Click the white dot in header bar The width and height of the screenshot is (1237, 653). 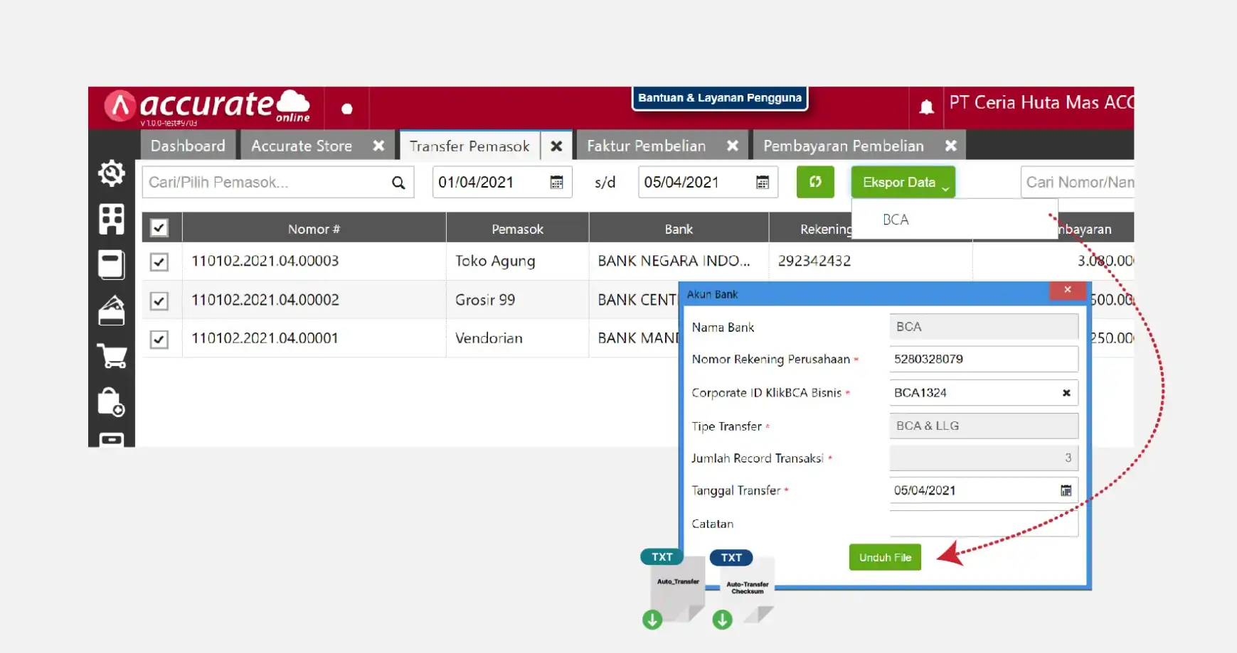pos(347,109)
